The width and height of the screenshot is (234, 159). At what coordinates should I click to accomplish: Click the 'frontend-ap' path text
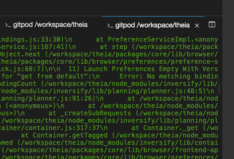click(196, 150)
